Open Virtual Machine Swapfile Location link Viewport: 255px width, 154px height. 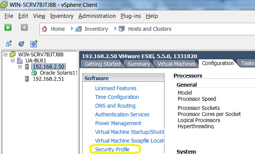pos(129,141)
